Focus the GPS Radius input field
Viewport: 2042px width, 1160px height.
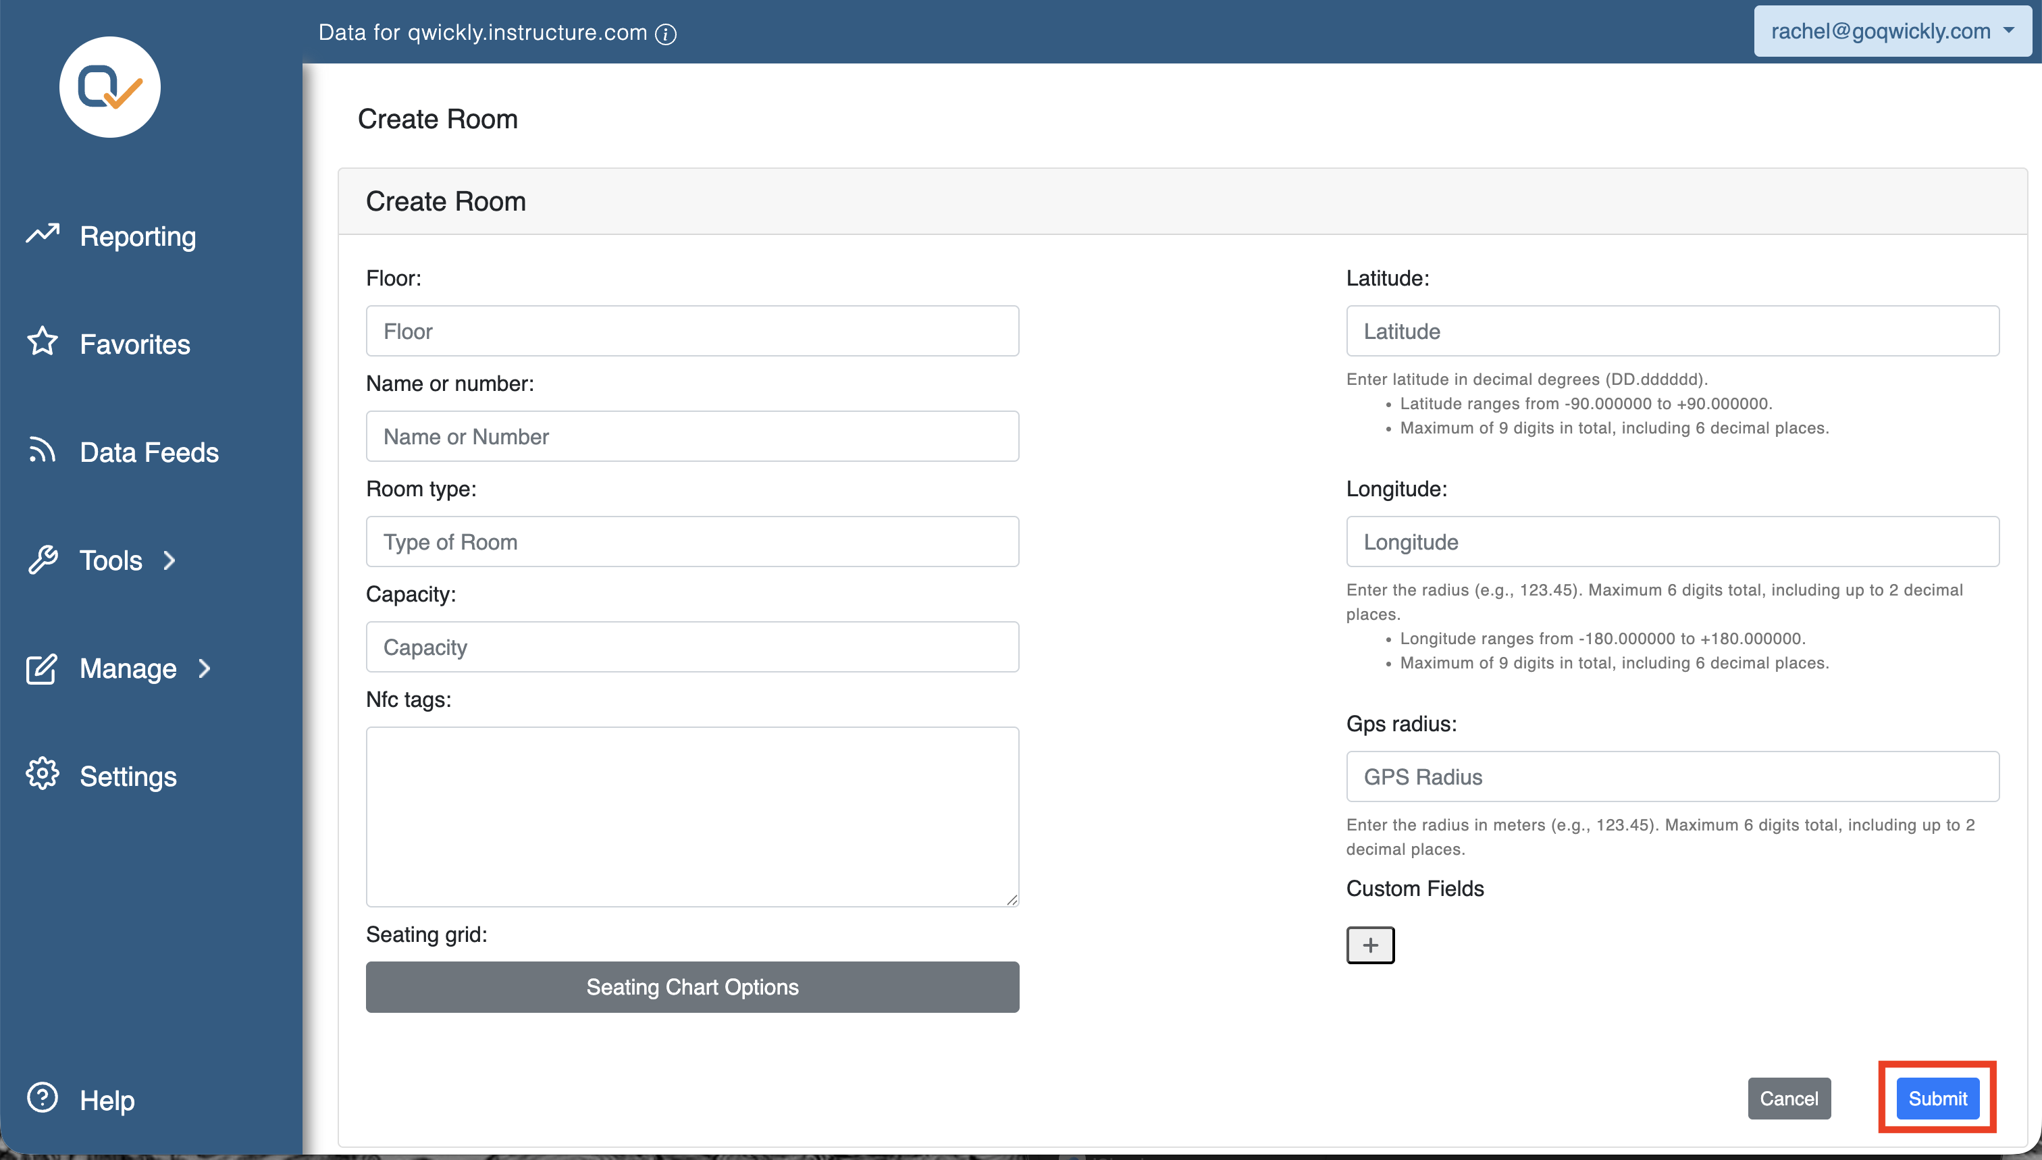point(1673,776)
